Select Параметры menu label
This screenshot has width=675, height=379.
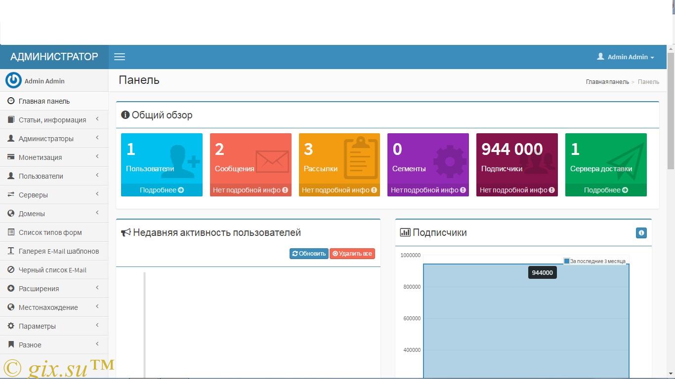click(x=37, y=326)
